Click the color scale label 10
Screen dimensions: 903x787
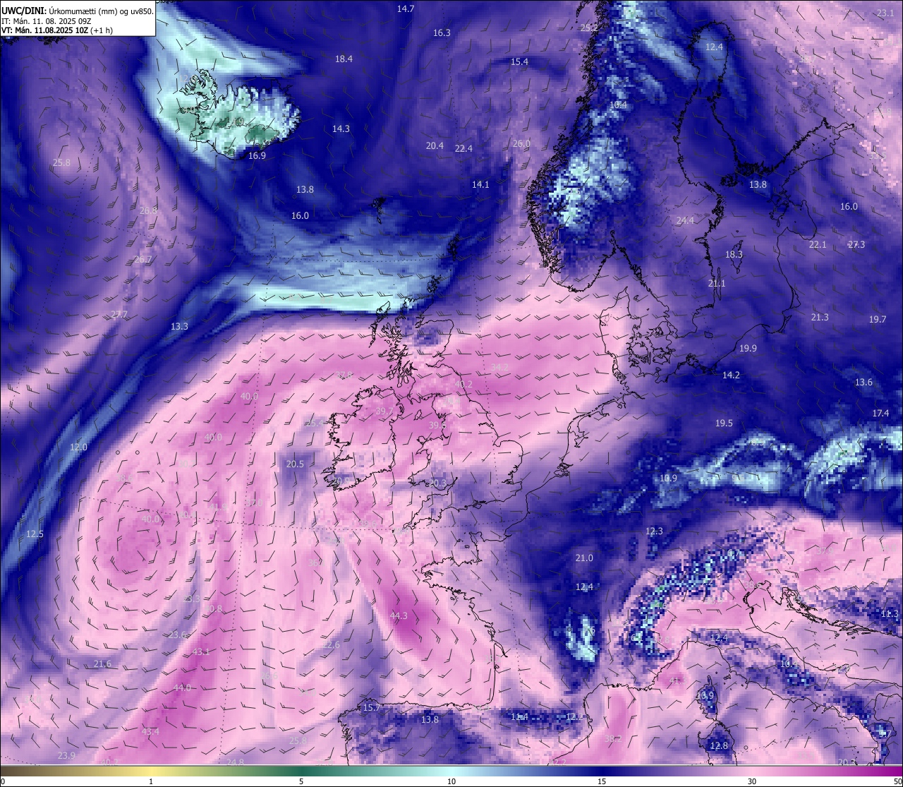451,781
